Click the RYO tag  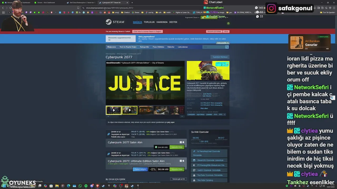coord(215,114)
